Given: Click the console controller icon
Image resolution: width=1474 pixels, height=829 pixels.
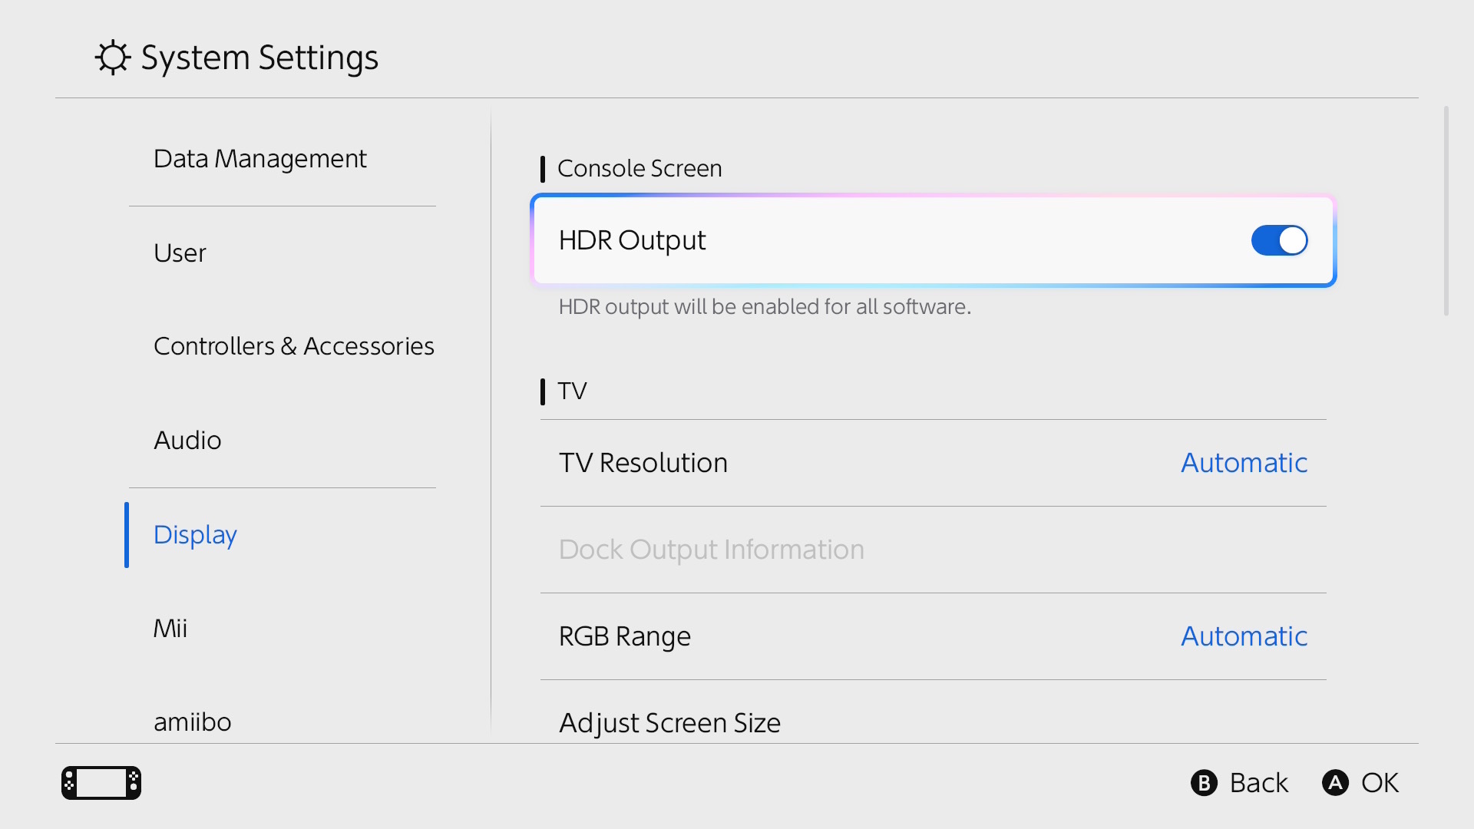Looking at the screenshot, I should (x=101, y=783).
